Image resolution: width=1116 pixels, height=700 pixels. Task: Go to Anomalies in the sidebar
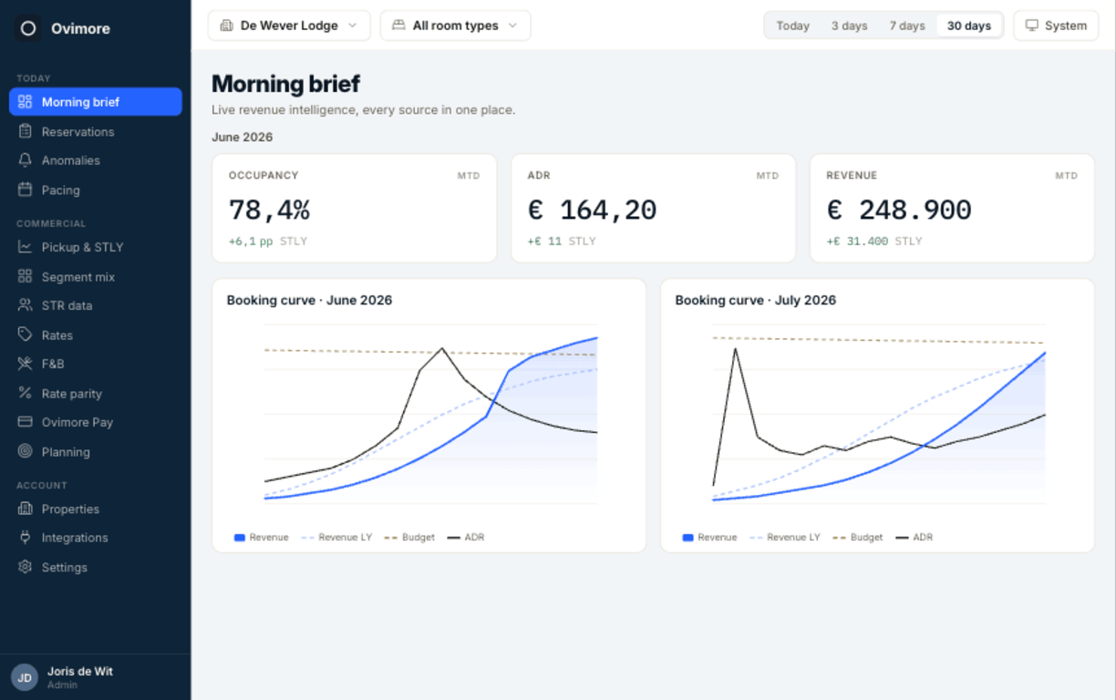(96, 160)
